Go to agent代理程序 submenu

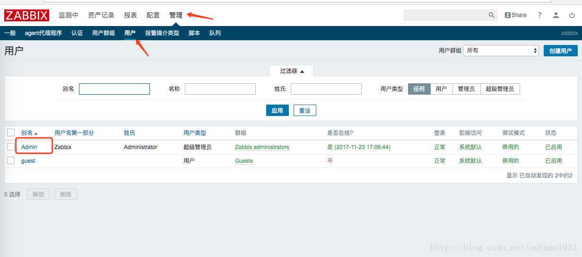point(43,33)
